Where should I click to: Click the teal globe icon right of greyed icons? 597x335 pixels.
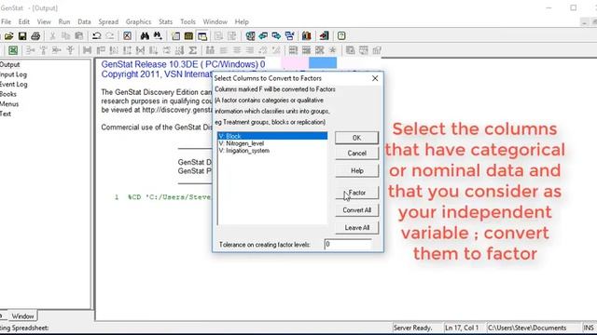click(250, 36)
